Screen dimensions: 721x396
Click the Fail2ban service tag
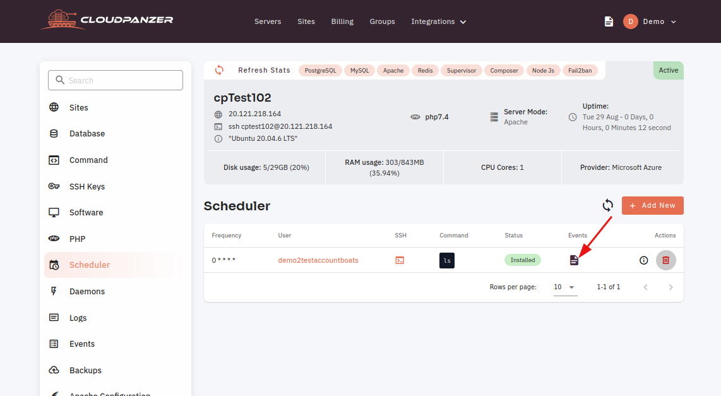tap(580, 70)
